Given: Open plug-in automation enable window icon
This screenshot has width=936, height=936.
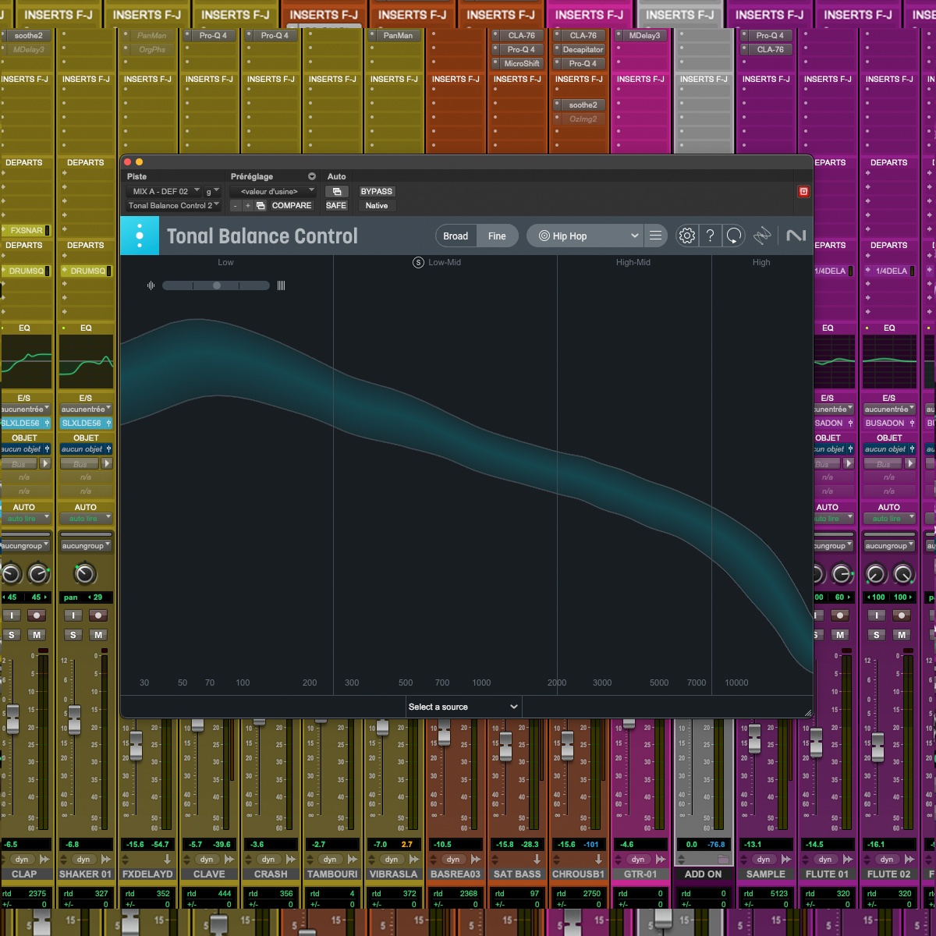Looking at the screenshot, I should 337,191.
